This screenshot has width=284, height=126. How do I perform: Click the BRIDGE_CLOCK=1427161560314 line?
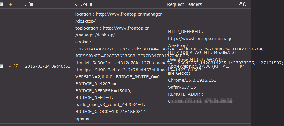point(111,112)
